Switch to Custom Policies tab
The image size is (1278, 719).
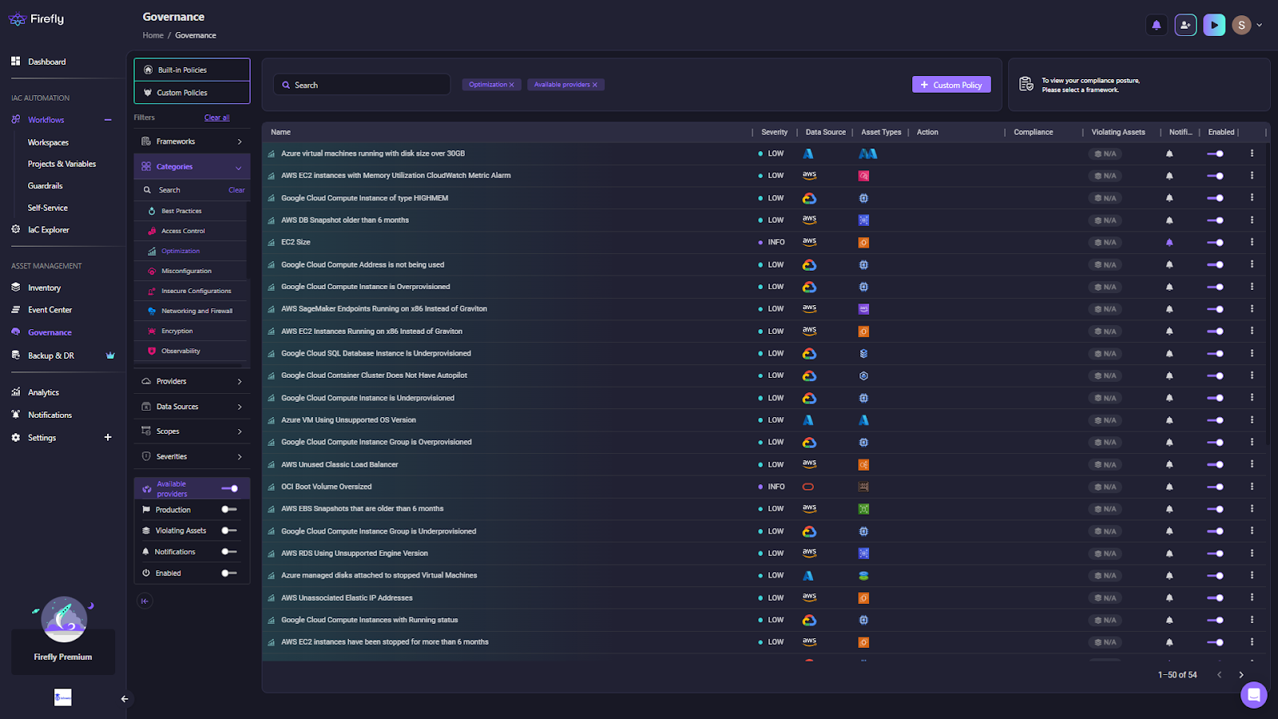coord(192,93)
